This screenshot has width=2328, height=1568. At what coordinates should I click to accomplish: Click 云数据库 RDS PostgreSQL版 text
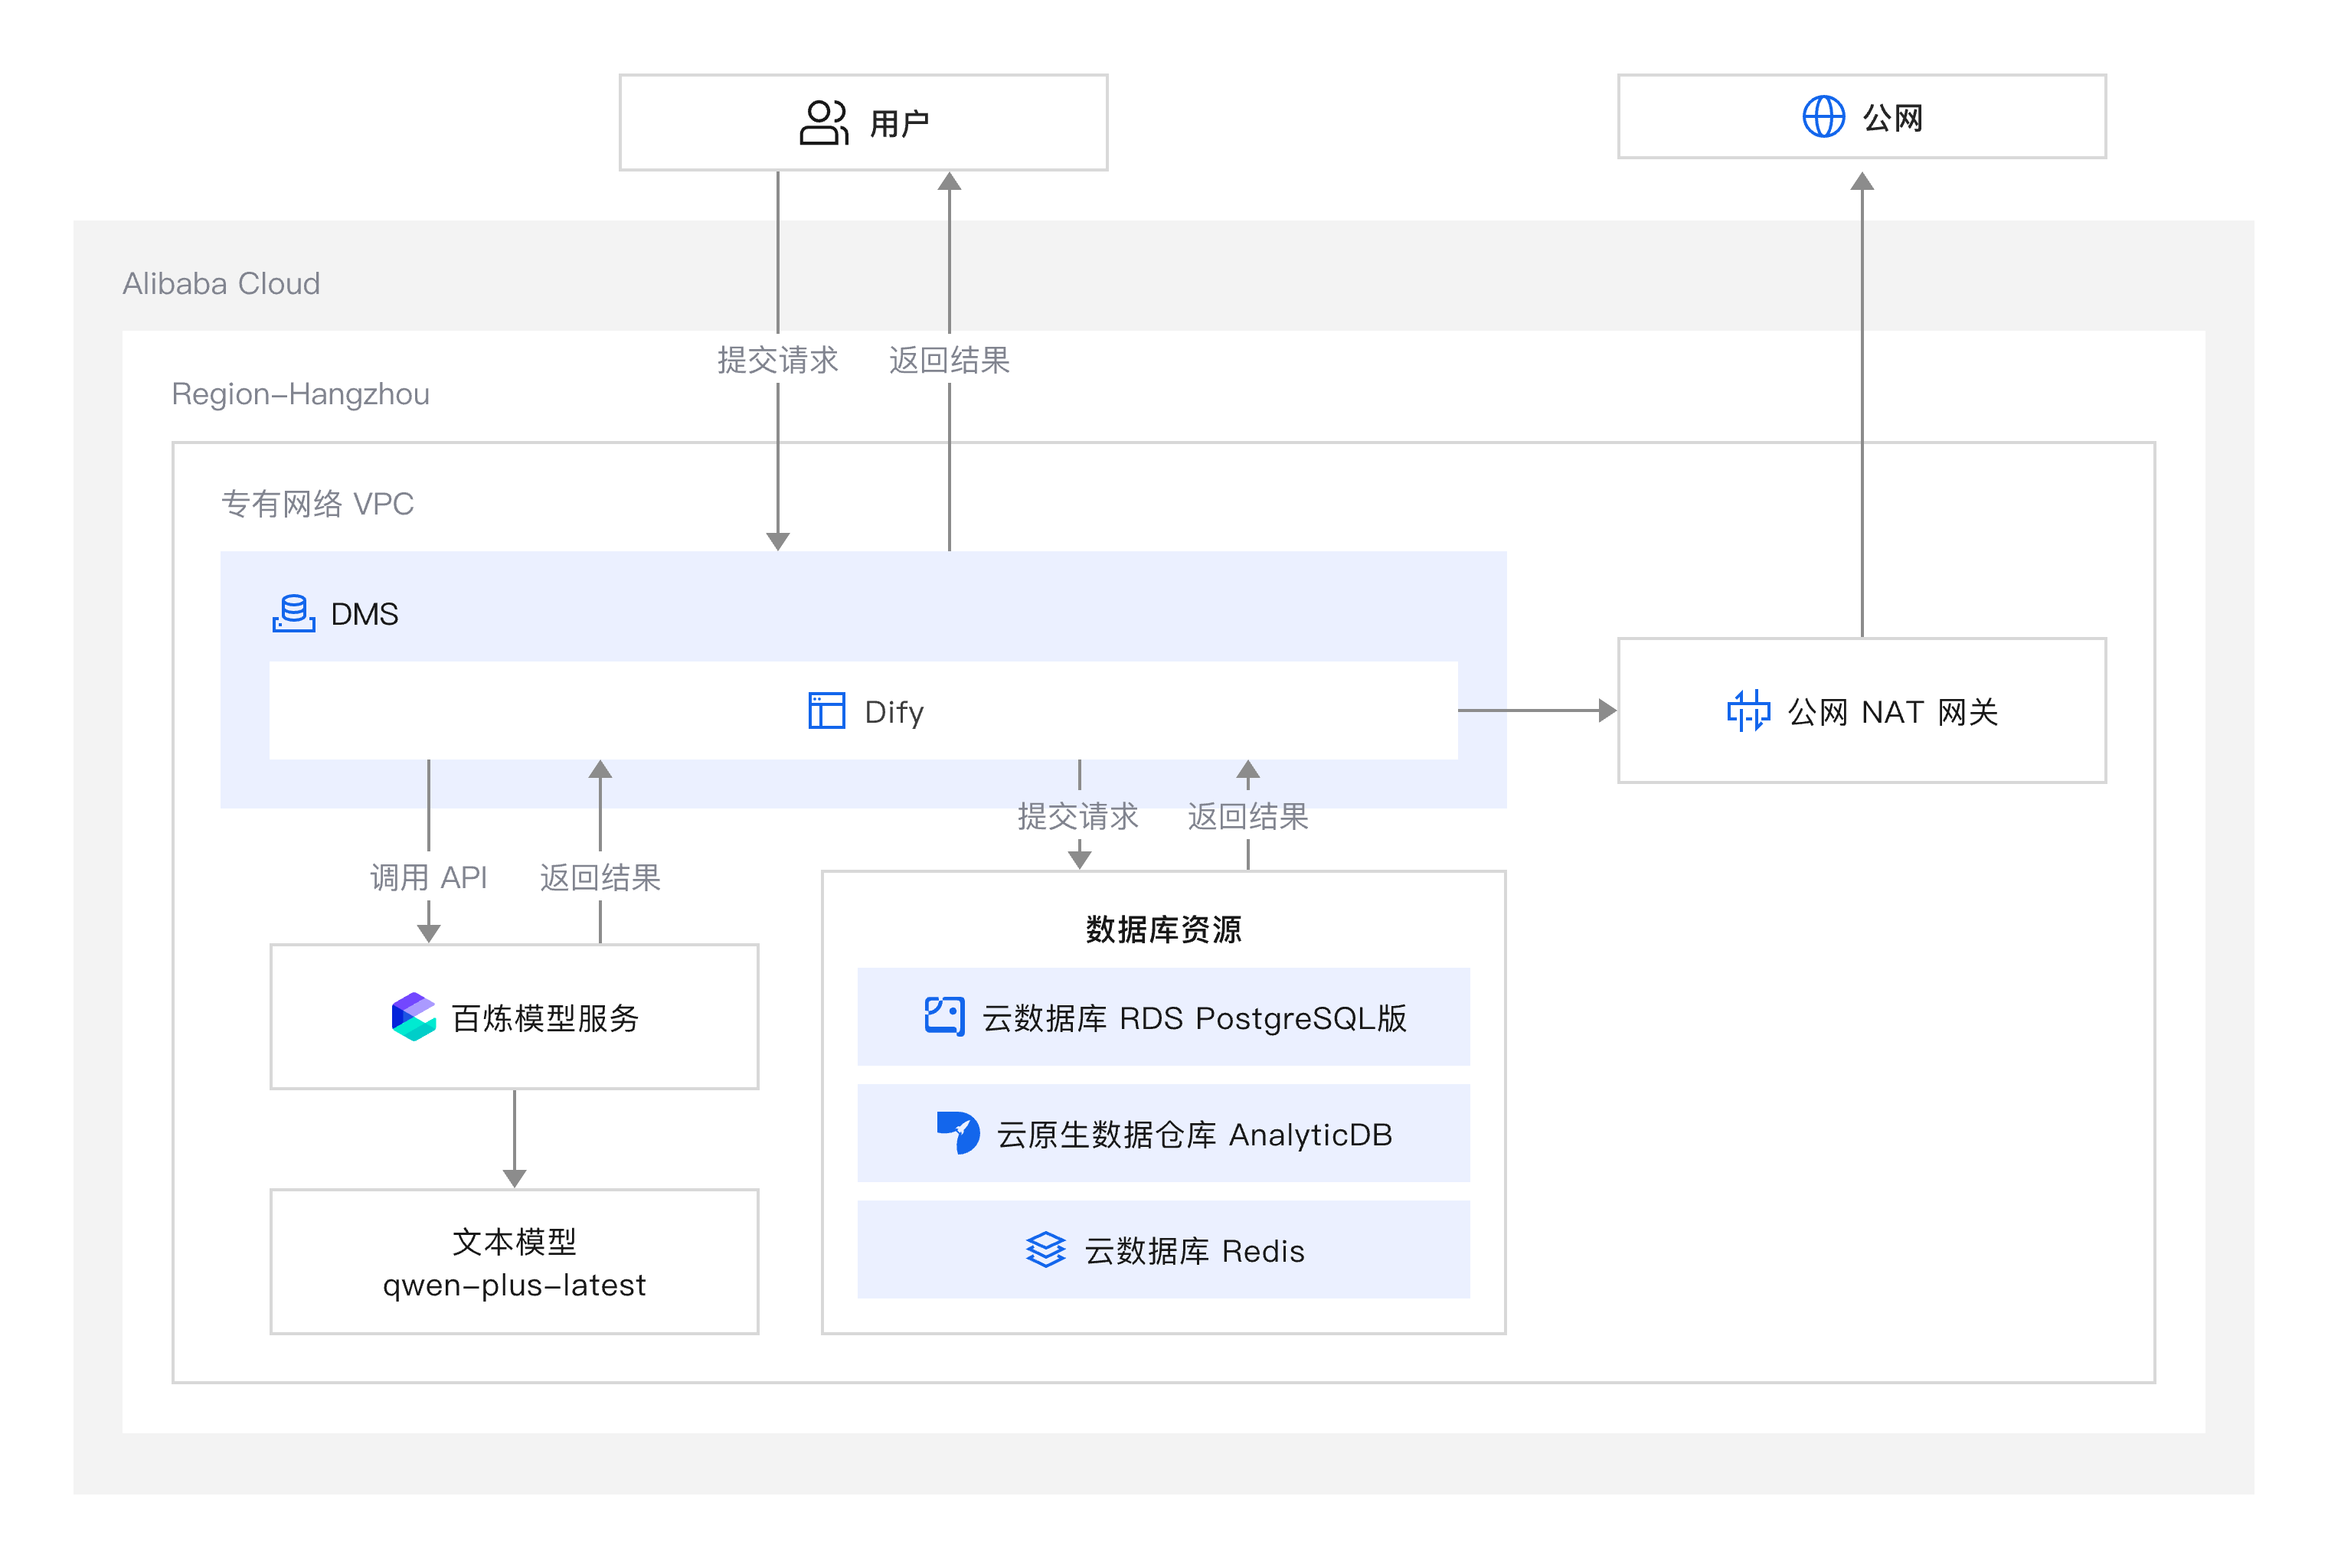click(x=1194, y=1018)
